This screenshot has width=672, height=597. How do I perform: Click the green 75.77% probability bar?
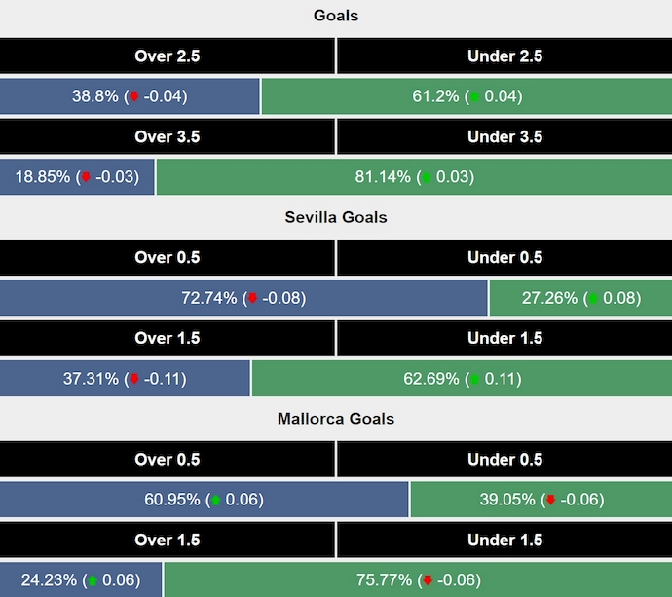tap(417, 580)
